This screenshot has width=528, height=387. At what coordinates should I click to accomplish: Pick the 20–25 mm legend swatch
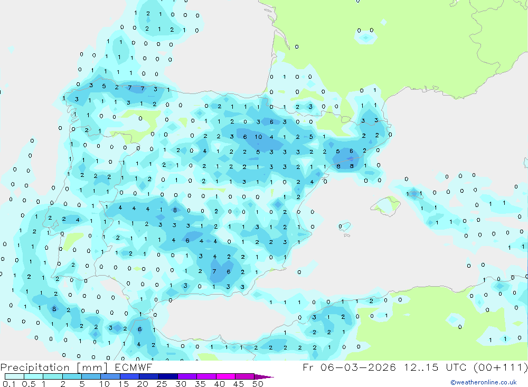(148, 376)
